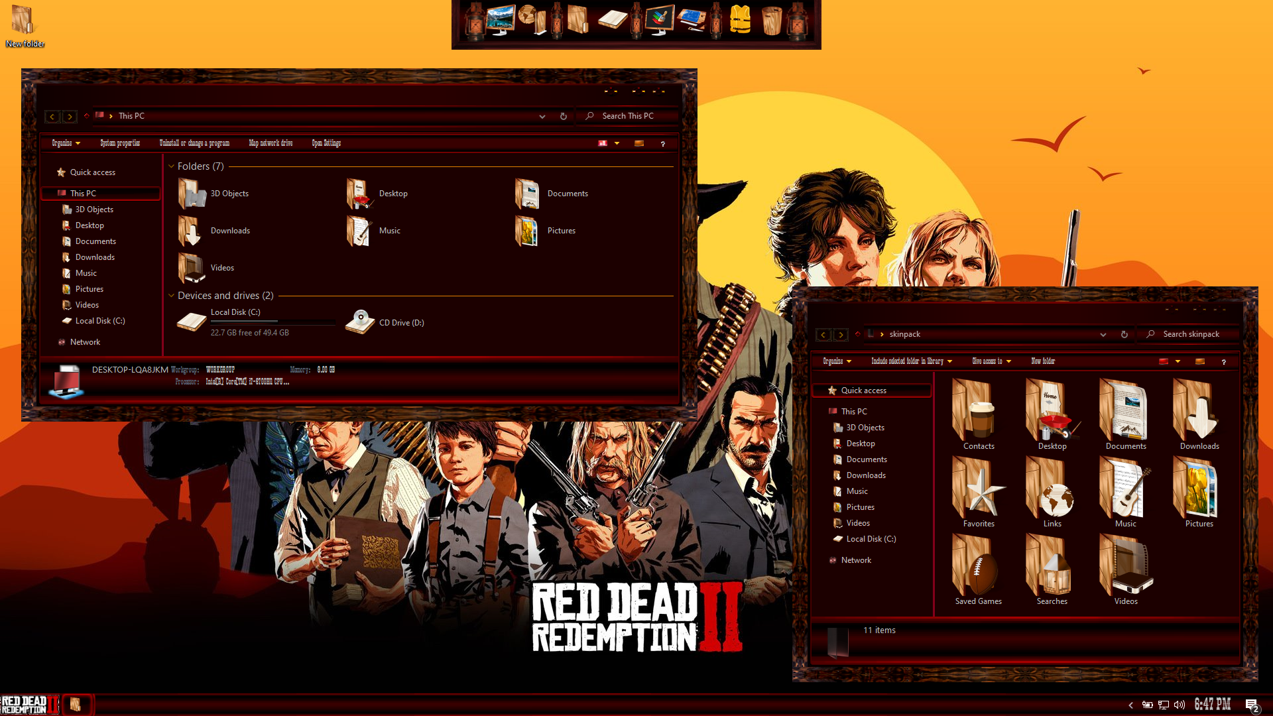Click the wooden trash bin dock icon
The image size is (1273, 716).
click(x=771, y=20)
